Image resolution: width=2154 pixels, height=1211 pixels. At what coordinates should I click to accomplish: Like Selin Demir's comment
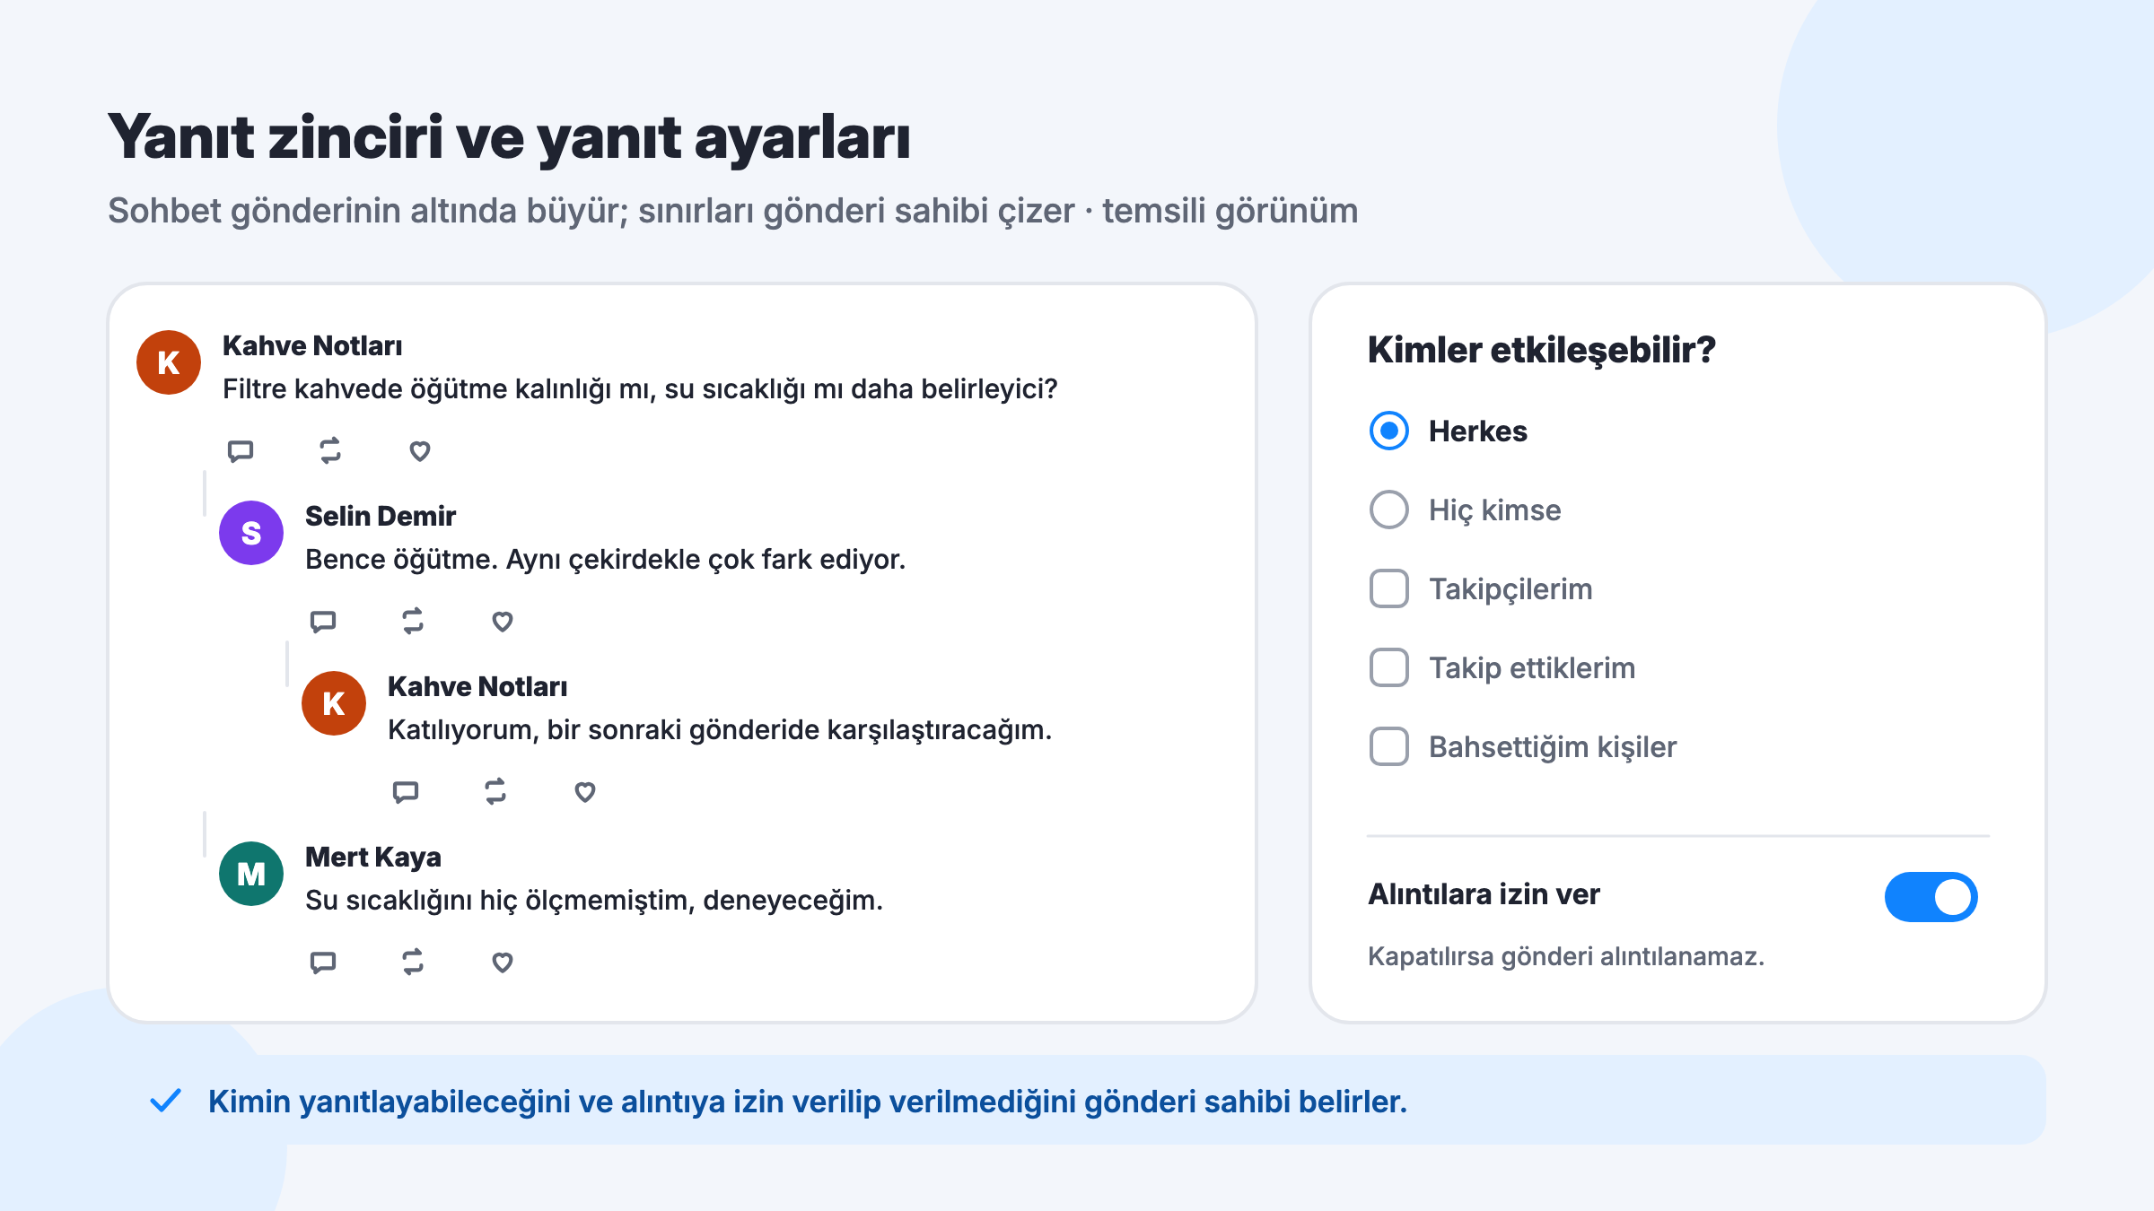pyautogui.click(x=503, y=621)
